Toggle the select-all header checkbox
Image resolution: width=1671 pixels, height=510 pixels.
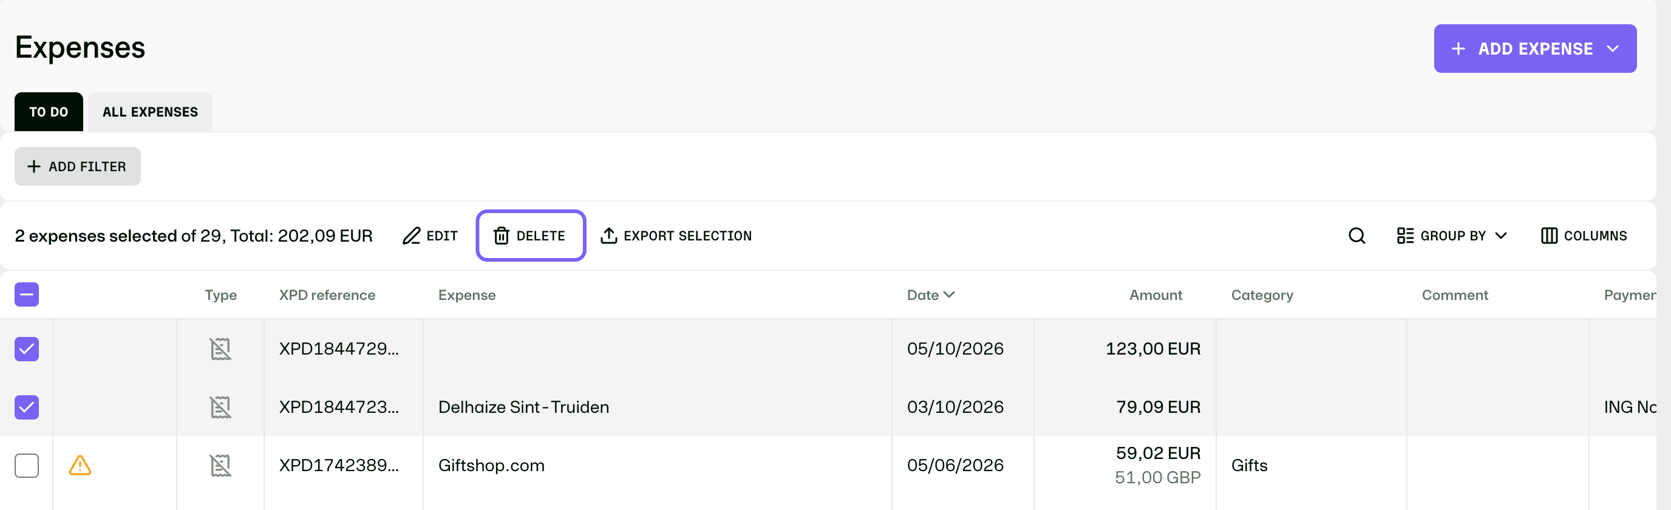pyautogui.click(x=27, y=294)
